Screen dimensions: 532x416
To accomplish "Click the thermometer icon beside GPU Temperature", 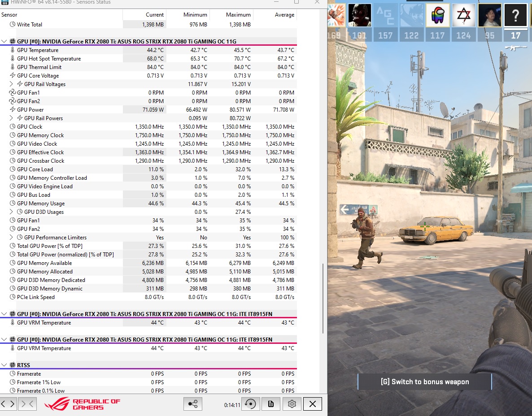I will 13,50.
